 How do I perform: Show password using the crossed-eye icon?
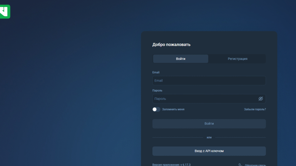point(260,99)
